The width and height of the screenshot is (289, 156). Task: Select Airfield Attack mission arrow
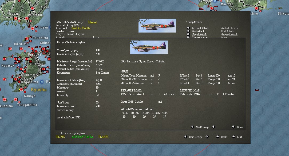pos(188,28)
